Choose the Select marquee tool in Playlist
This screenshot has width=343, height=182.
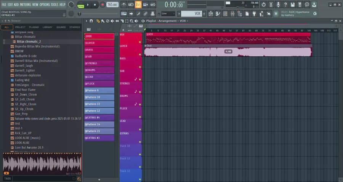127,21
